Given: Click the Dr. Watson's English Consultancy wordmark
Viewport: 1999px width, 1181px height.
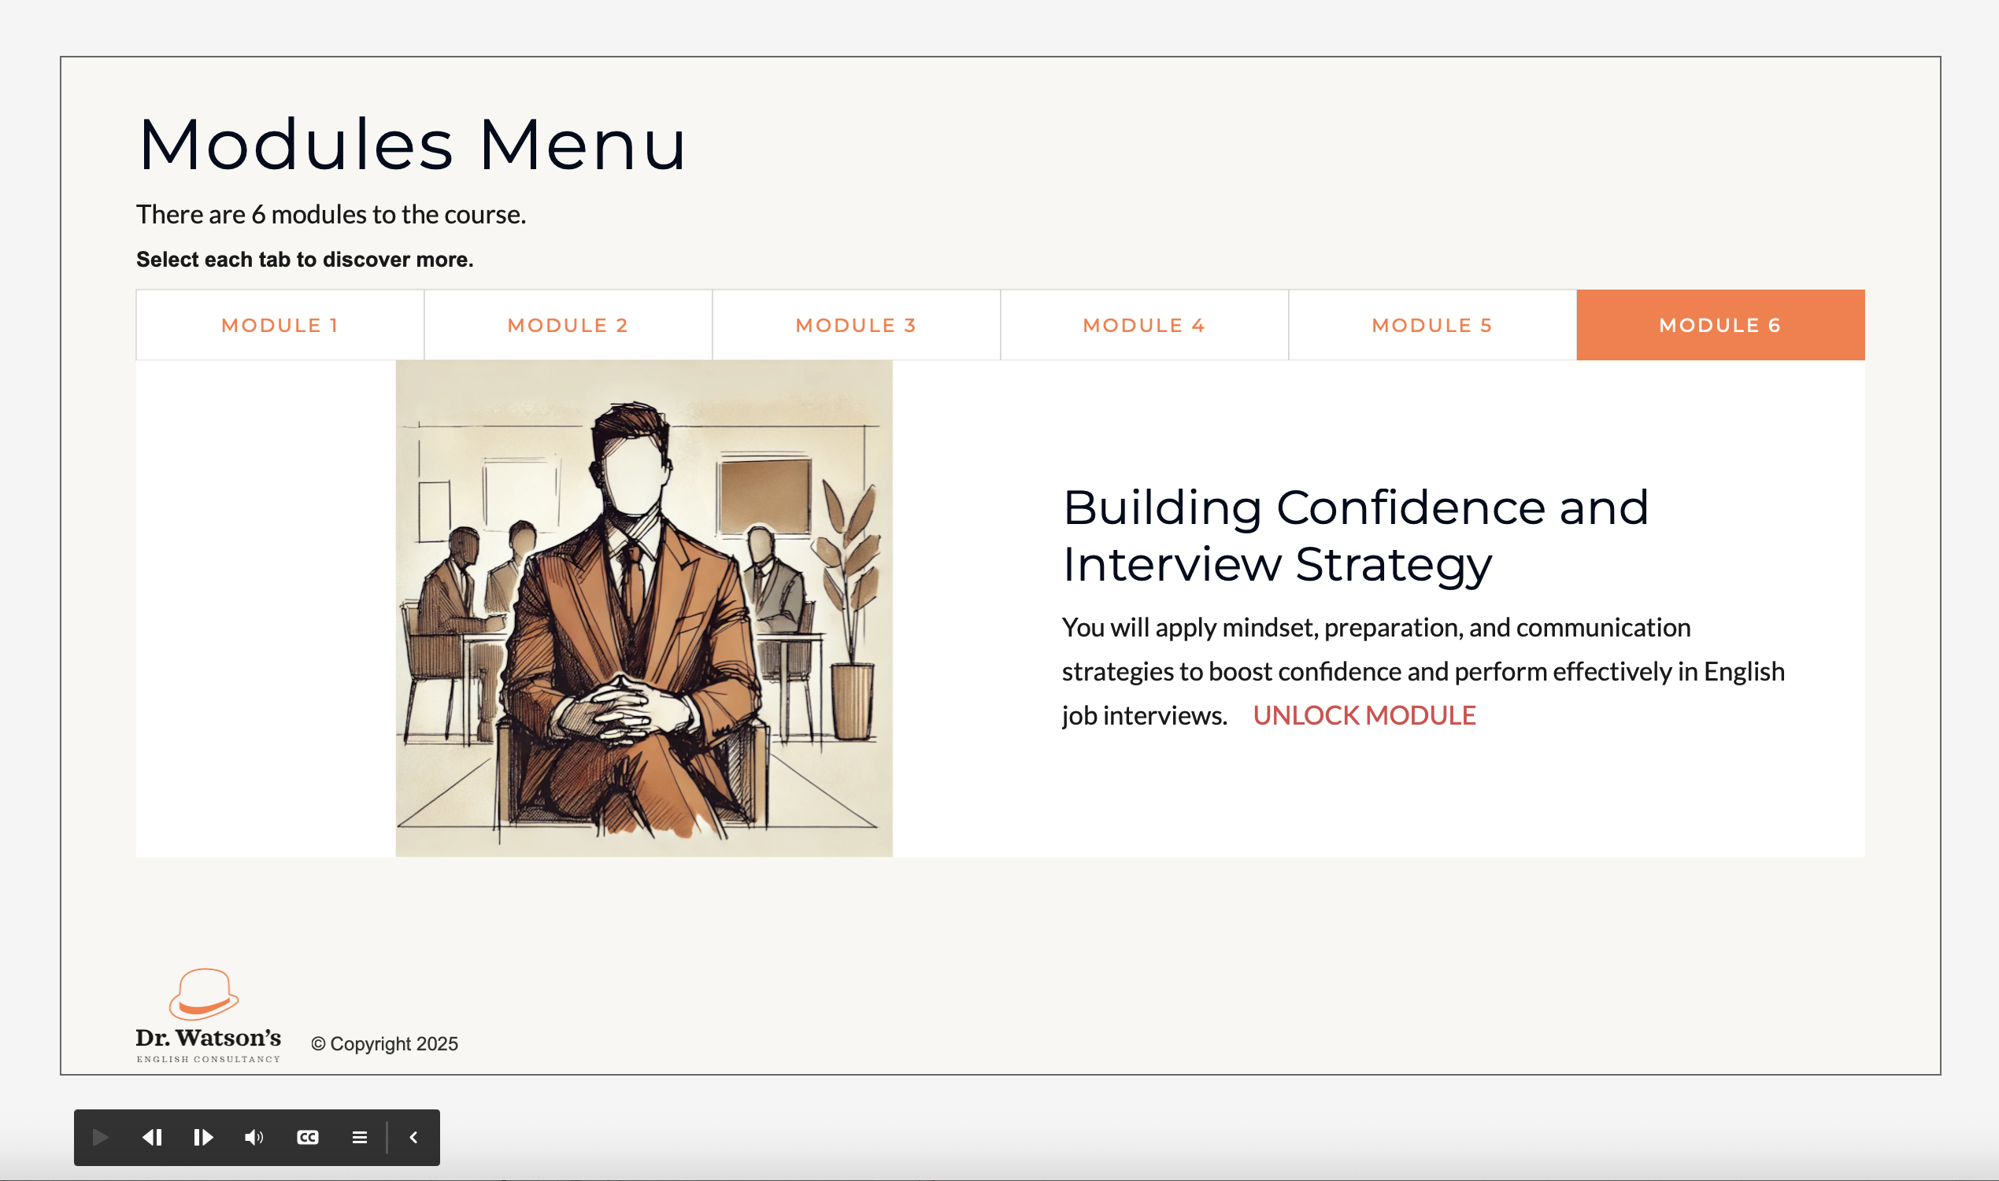Looking at the screenshot, I should [209, 1043].
